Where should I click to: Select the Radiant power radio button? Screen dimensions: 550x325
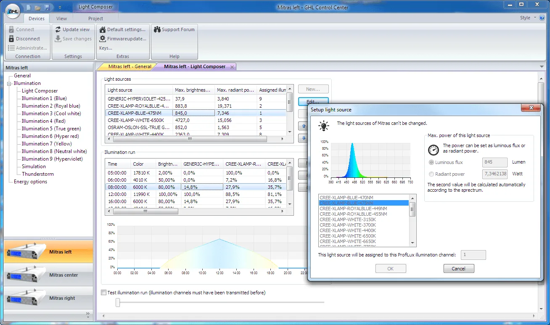click(x=431, y=174)
